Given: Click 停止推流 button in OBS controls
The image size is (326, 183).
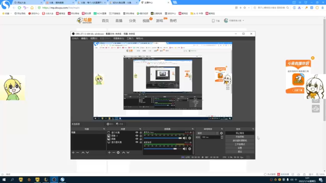Looking at the screenshot, I should click(x=240, y=133).
